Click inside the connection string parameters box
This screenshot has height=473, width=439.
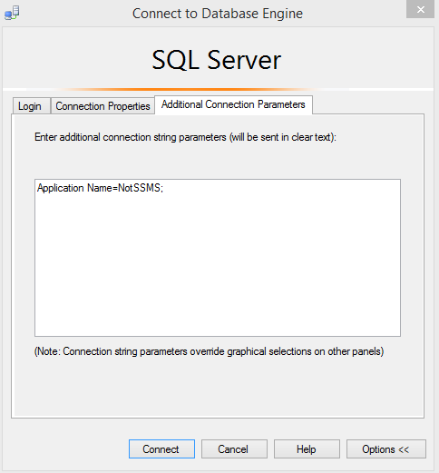218,258
